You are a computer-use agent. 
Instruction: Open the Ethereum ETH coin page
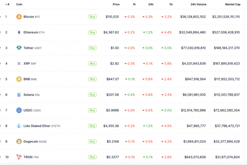pyautogui.click(x=34, y=32)
